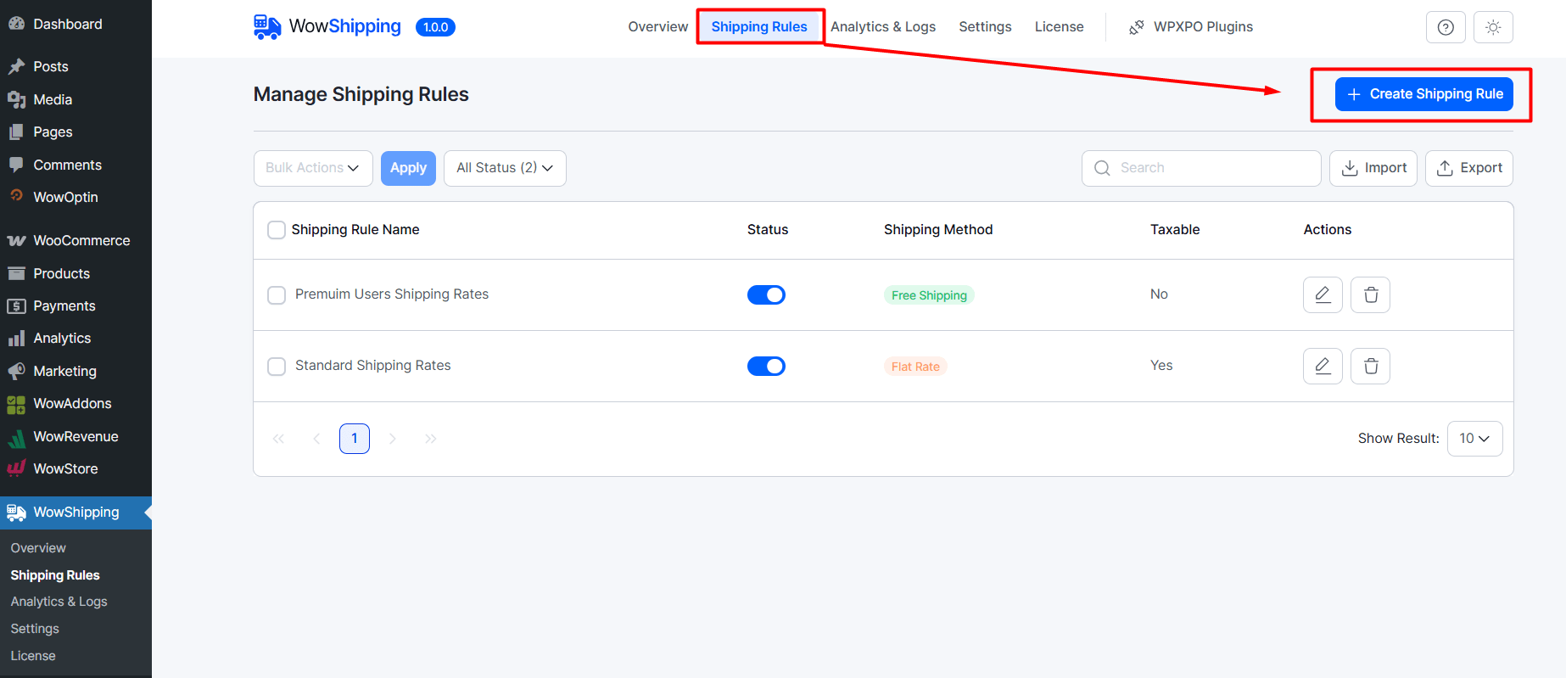Screen dimensions: 1566x678
Task: Click the WowOptin sidebar icon
Action: (x=16, y=196)
